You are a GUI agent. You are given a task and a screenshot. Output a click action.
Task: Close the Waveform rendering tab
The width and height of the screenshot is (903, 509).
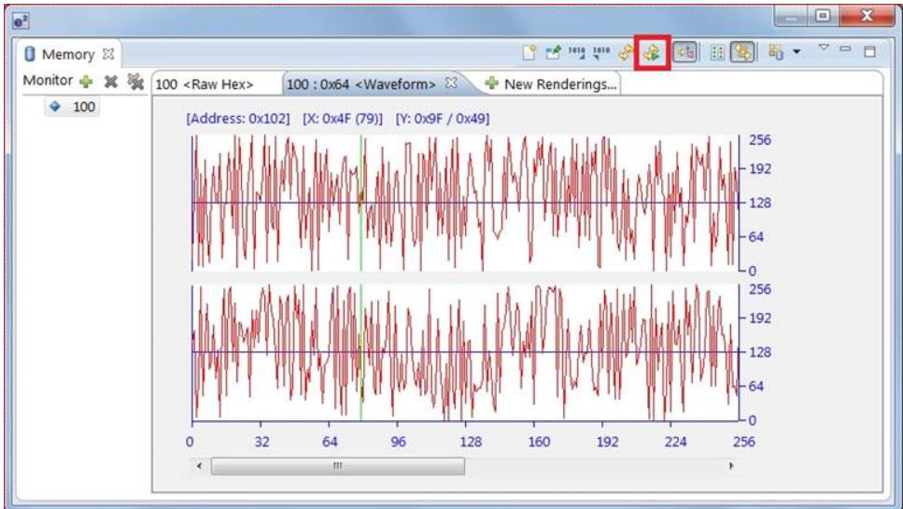coord(452,83)
